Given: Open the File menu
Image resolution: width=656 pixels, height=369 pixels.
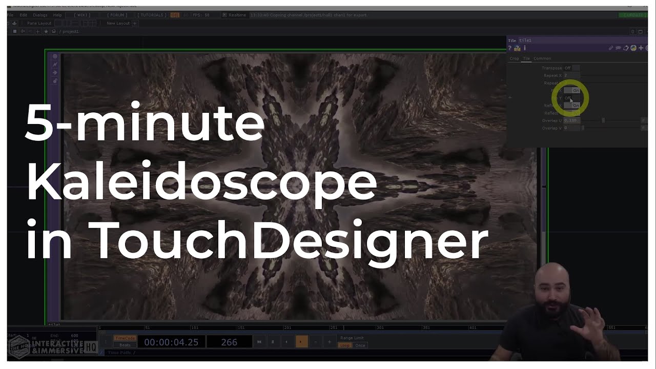Looking at the screenshot, I should coord(10,15).
